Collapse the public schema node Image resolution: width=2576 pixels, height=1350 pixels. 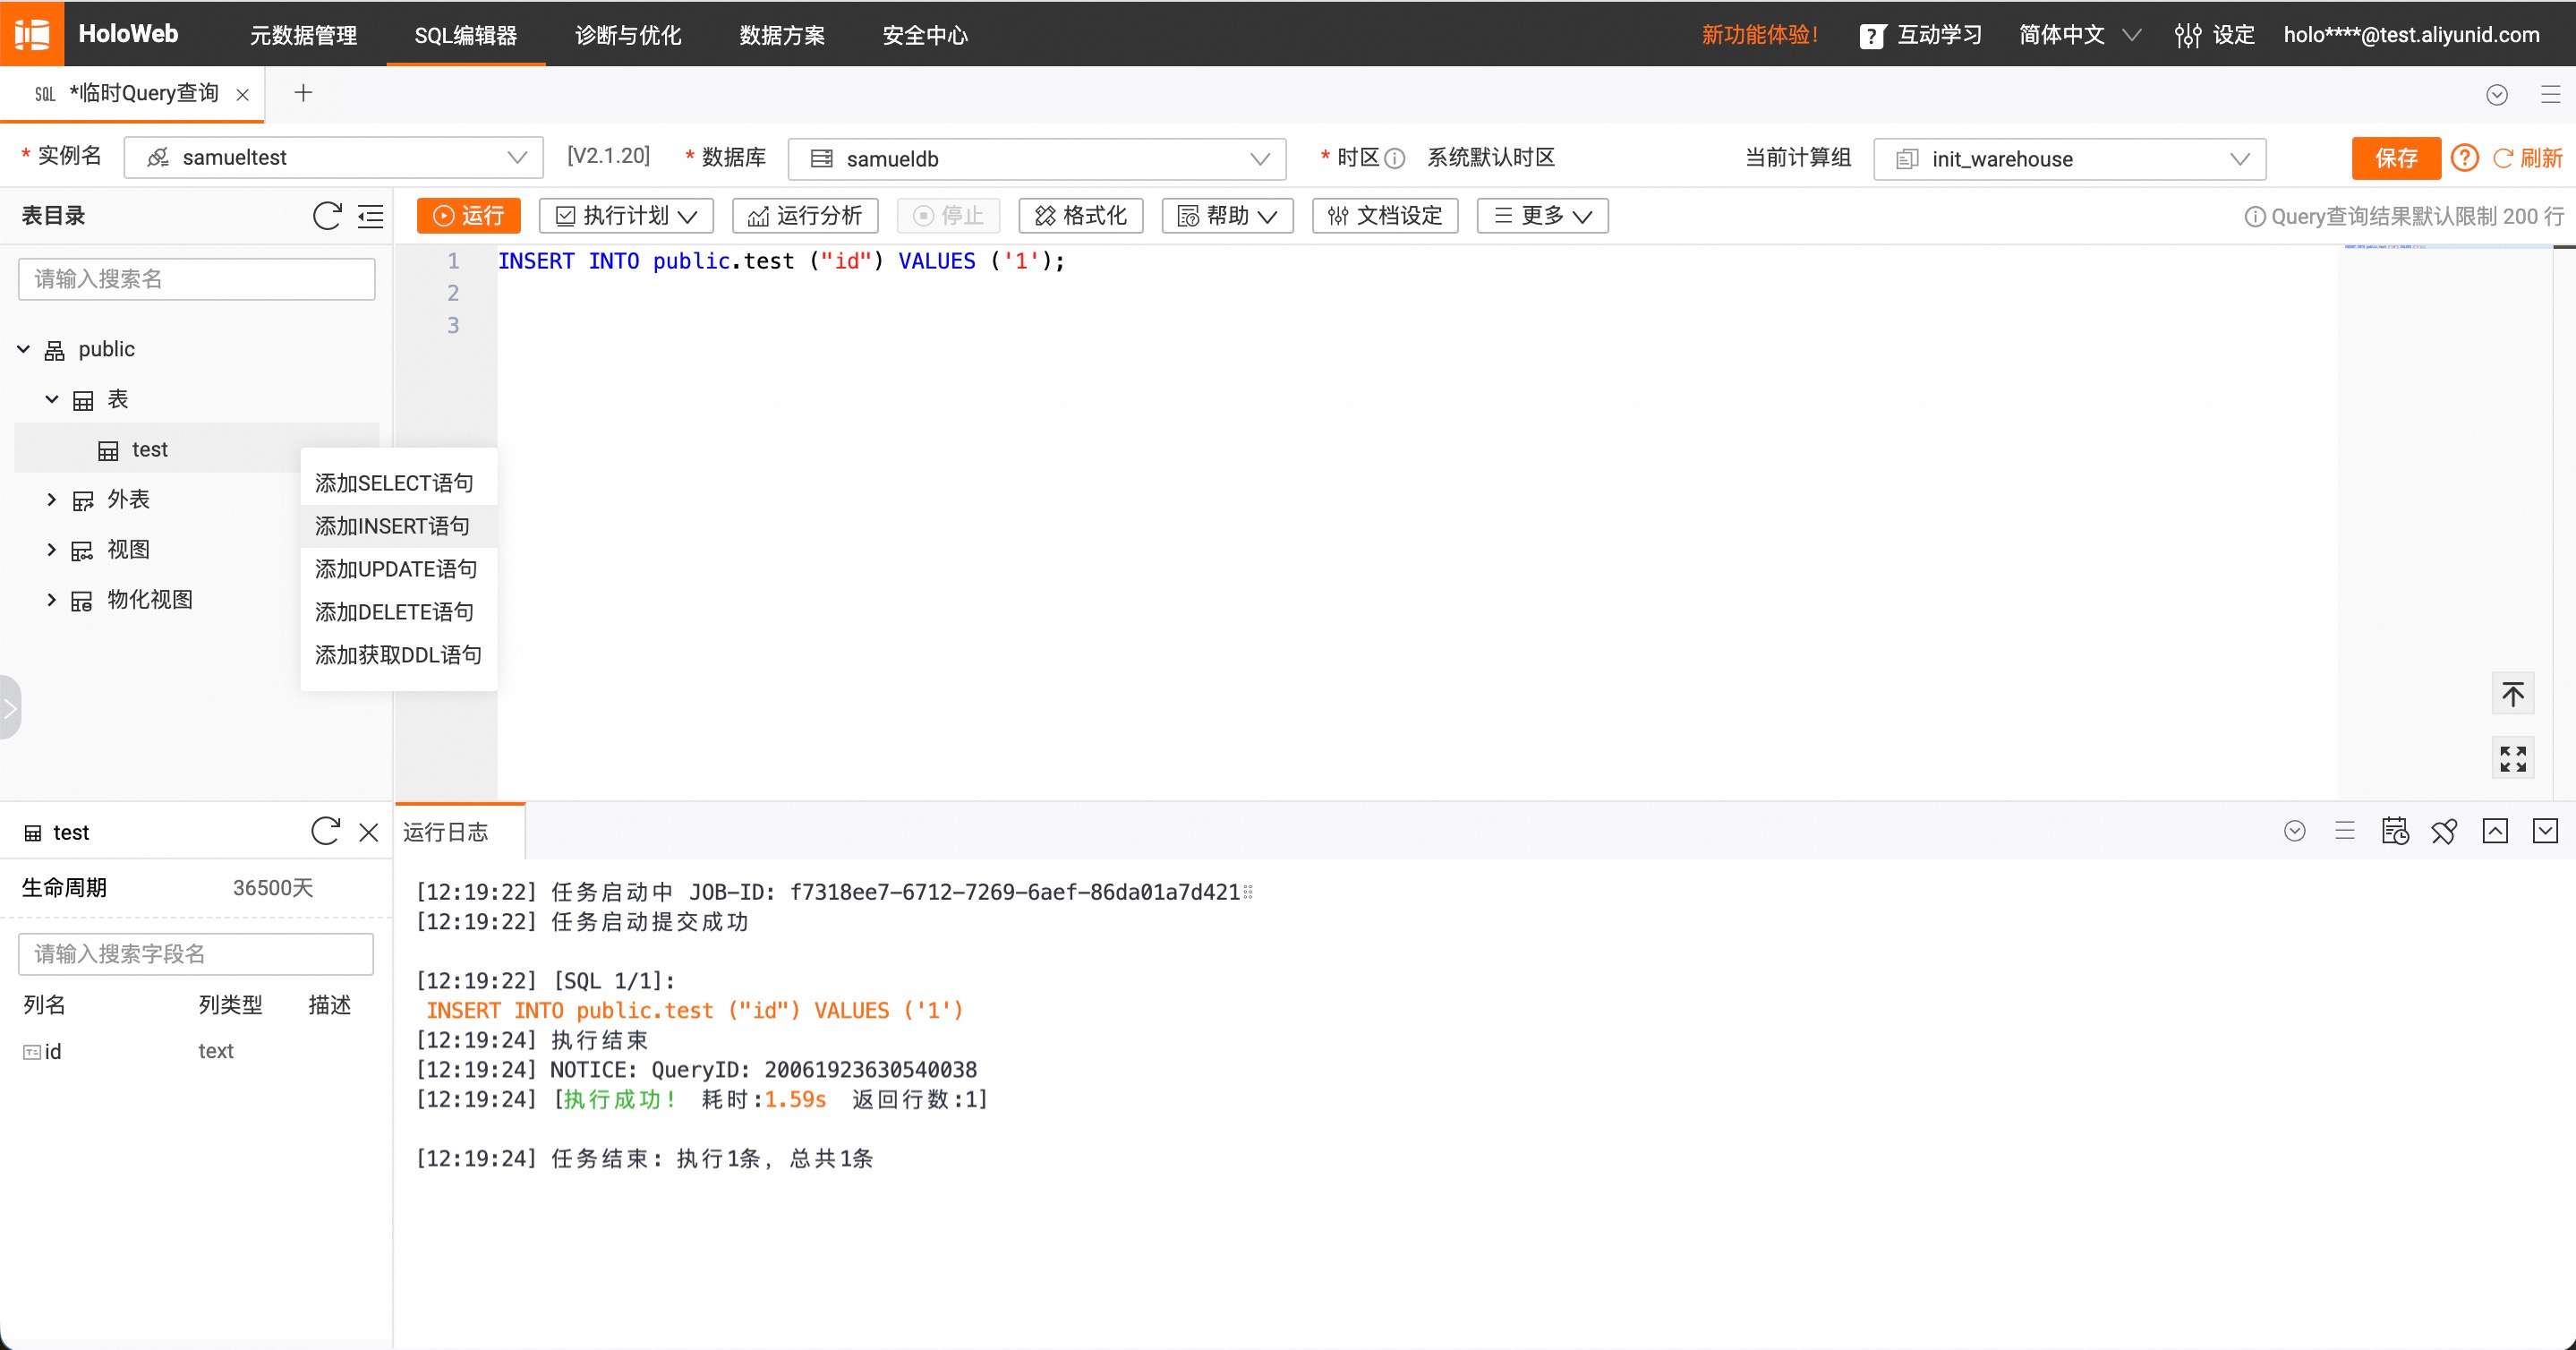[x=24, y=349]
